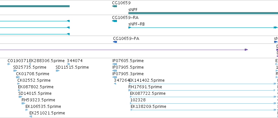Click the sNPF-RB transcript line
The height and width of the screenshot is (118, 278).
point(203,27)
